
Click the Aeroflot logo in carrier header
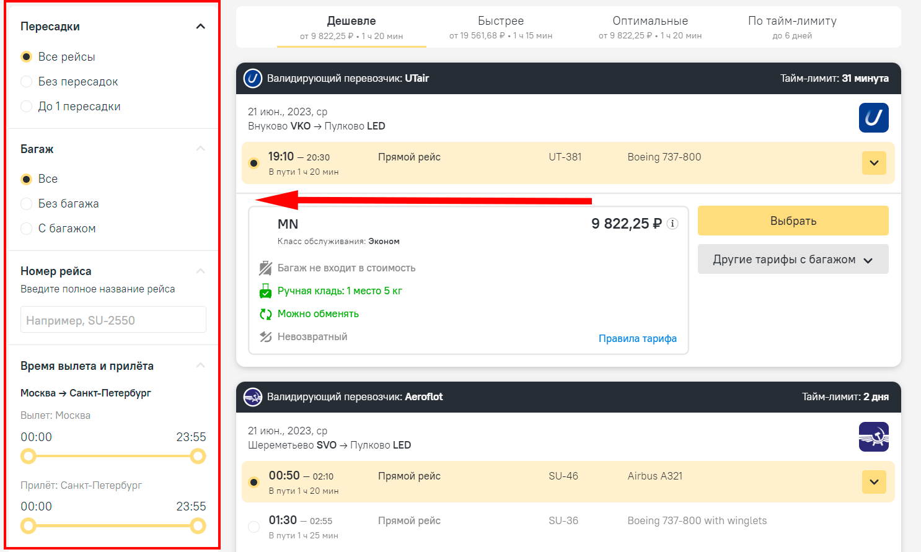(253, 397)
